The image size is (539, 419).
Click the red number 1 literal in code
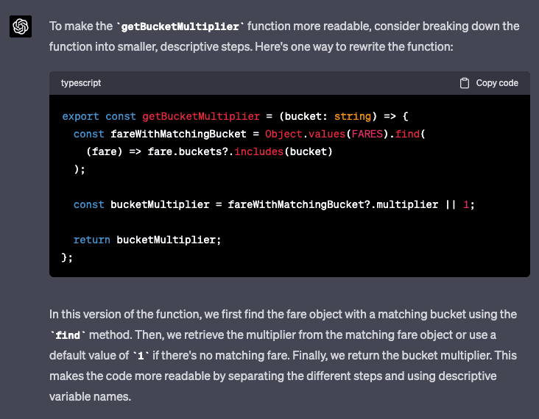465,204
